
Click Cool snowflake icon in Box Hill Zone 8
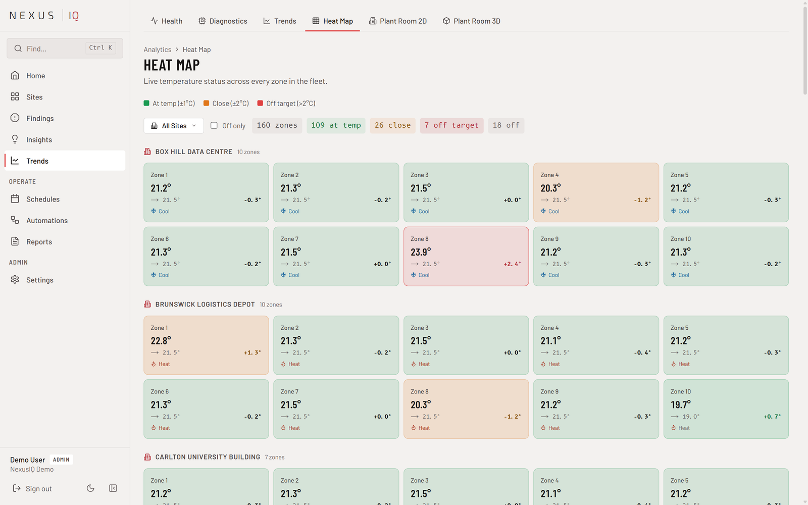click(414, 275)
